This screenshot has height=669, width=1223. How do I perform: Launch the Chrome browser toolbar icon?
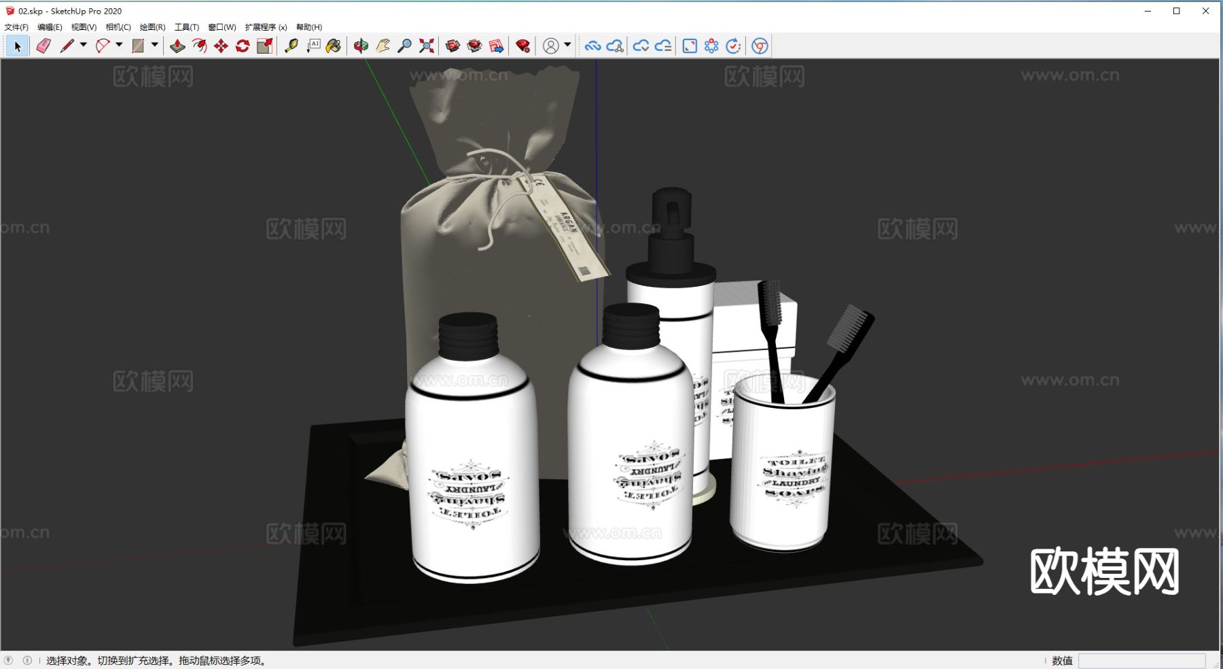pyautogui.click(x=760, y=46)
